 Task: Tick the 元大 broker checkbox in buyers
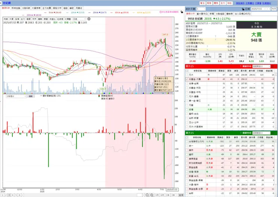(x=187, y=75)
